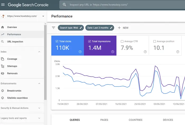
Task: Click the Inspect any URL search field
Action: 122,5
